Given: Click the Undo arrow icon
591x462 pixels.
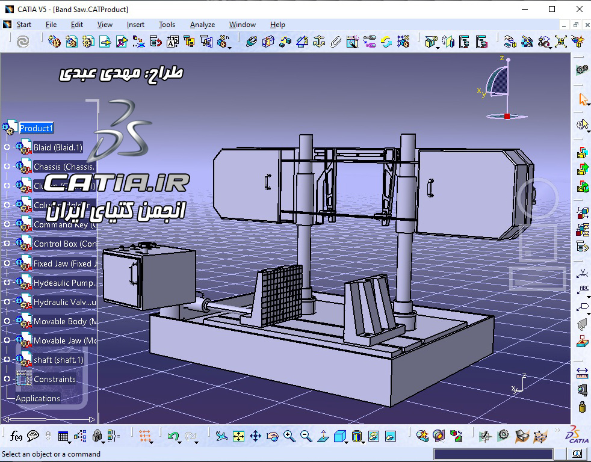Looking at the screenshot, I should (173, 436).
